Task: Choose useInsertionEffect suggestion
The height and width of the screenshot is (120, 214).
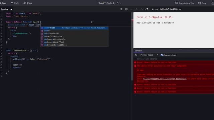Action: [x=74, y=42]
